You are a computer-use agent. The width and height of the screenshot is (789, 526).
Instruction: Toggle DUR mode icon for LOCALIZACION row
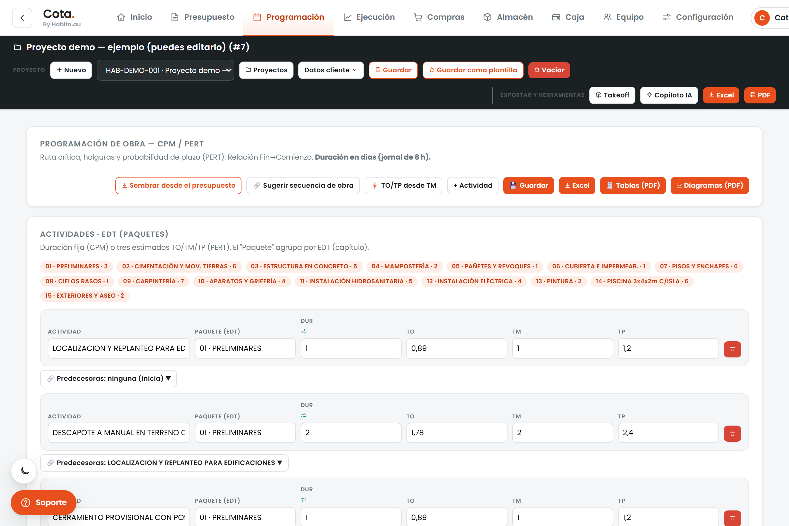304,331
